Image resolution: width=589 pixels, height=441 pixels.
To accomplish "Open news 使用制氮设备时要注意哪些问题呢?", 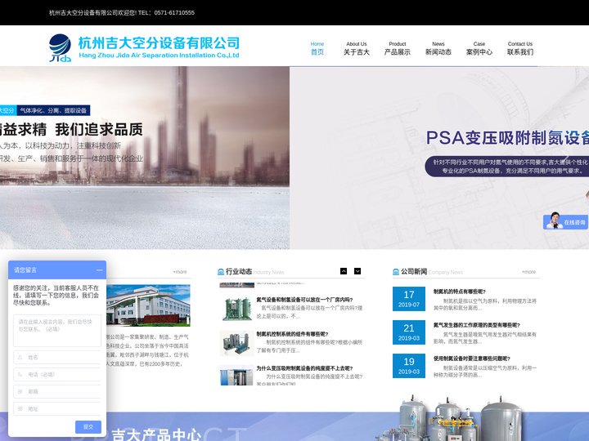I will pyautogui.click(x=472, y=359).
